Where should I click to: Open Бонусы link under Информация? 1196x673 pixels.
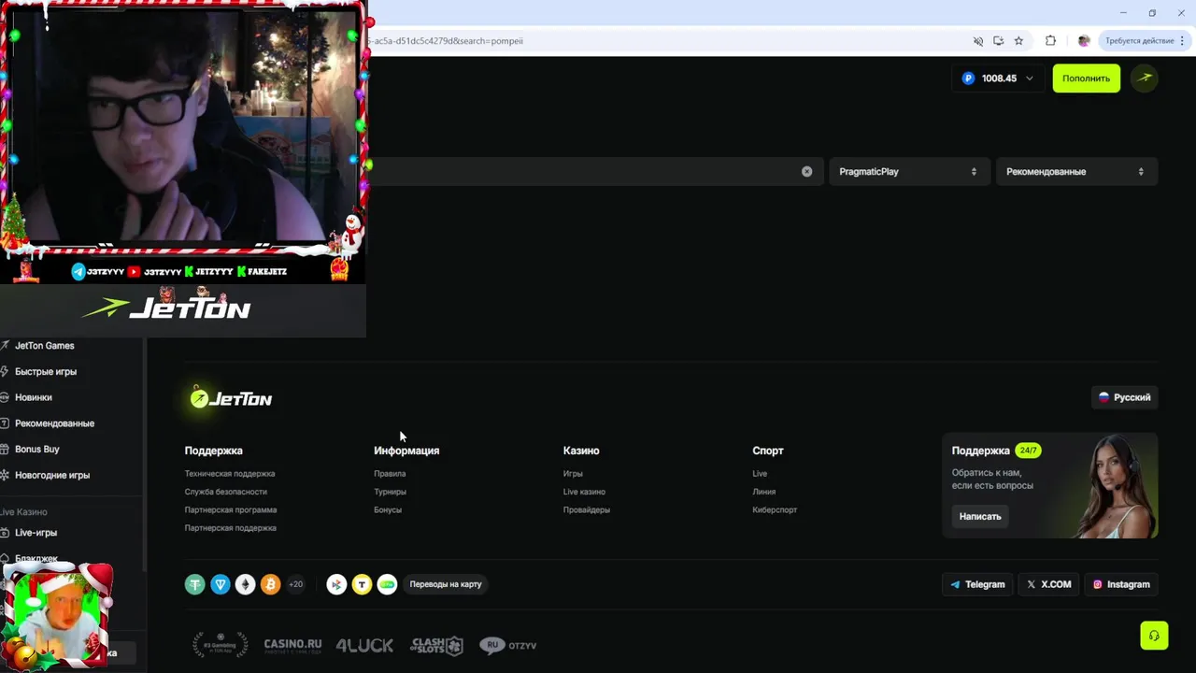pyautogui.click(x=388, y=510)
